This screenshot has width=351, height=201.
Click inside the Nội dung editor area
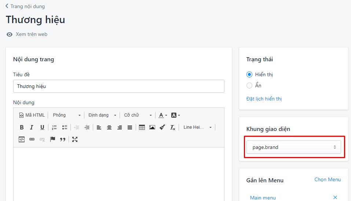coord(118,174)
